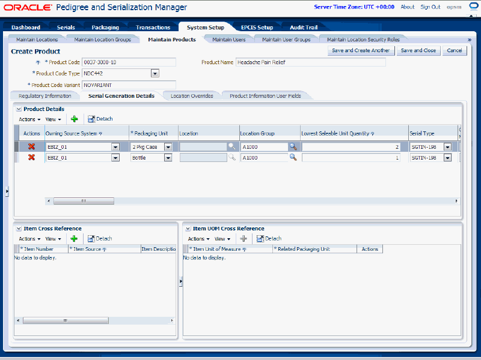Image resolution: width=481 pixels, height=360 pixels.
Task: Add a new Item Cross Reference row
Action: pyautogui.click(x=74, y=238)
